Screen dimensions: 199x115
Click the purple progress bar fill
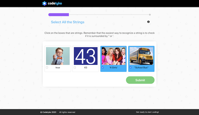coord(59,15)
